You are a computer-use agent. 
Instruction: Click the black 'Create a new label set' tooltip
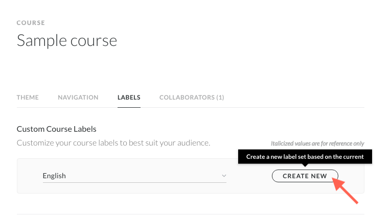[x=305, y=157]
